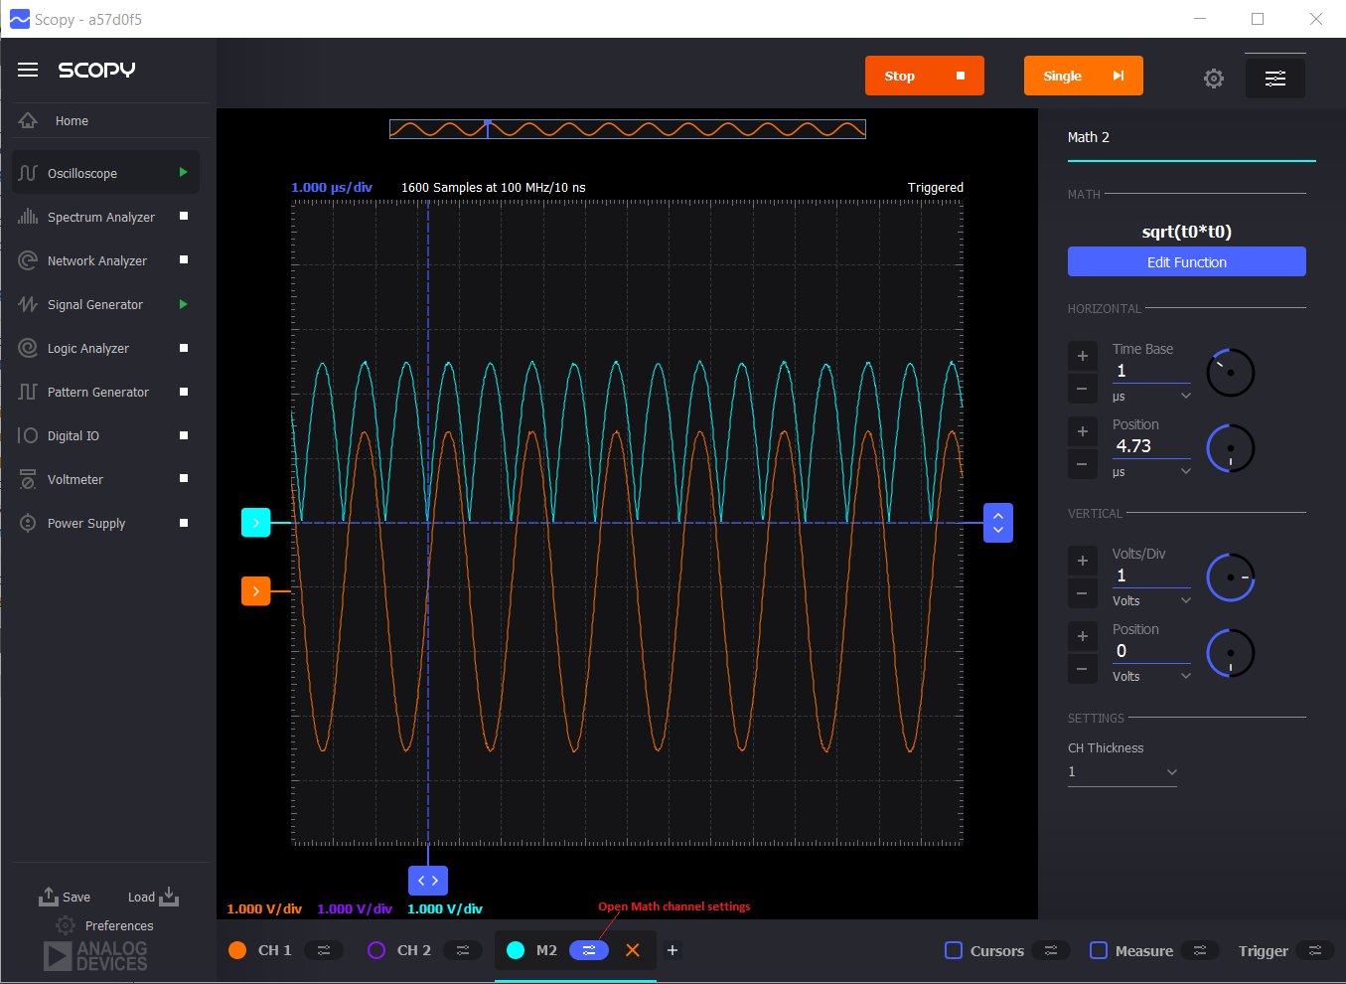This screenshot has height=984, width=1346.
Task: Open CH 2 channel settings
Action: 463,950
